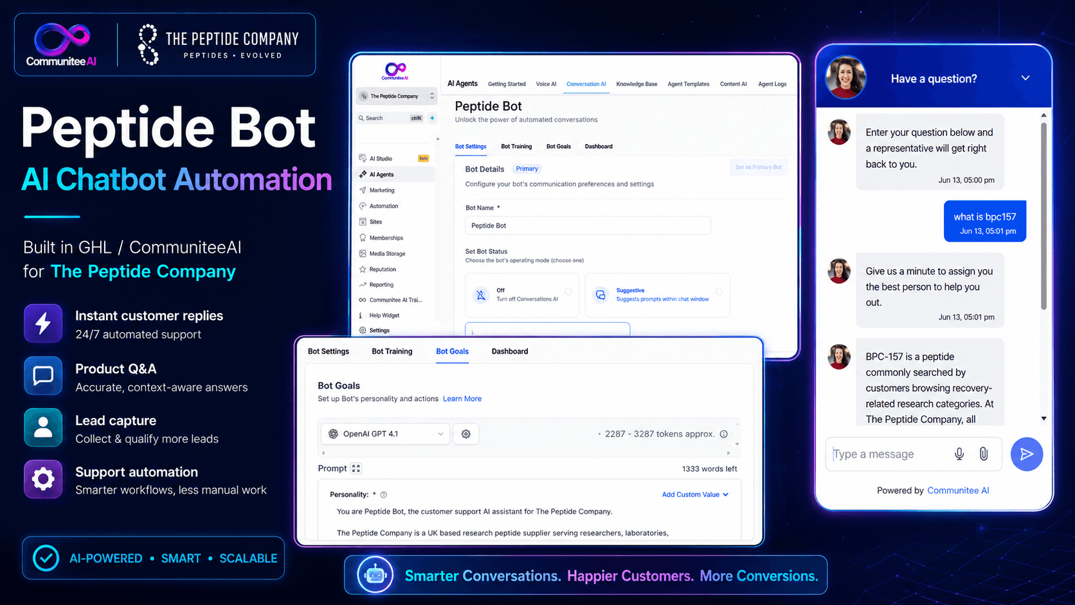This screenshot has width=1075, height=605.
Task: Click the Suggestive chat bubbles icon
Action: (x=601, y=295)
